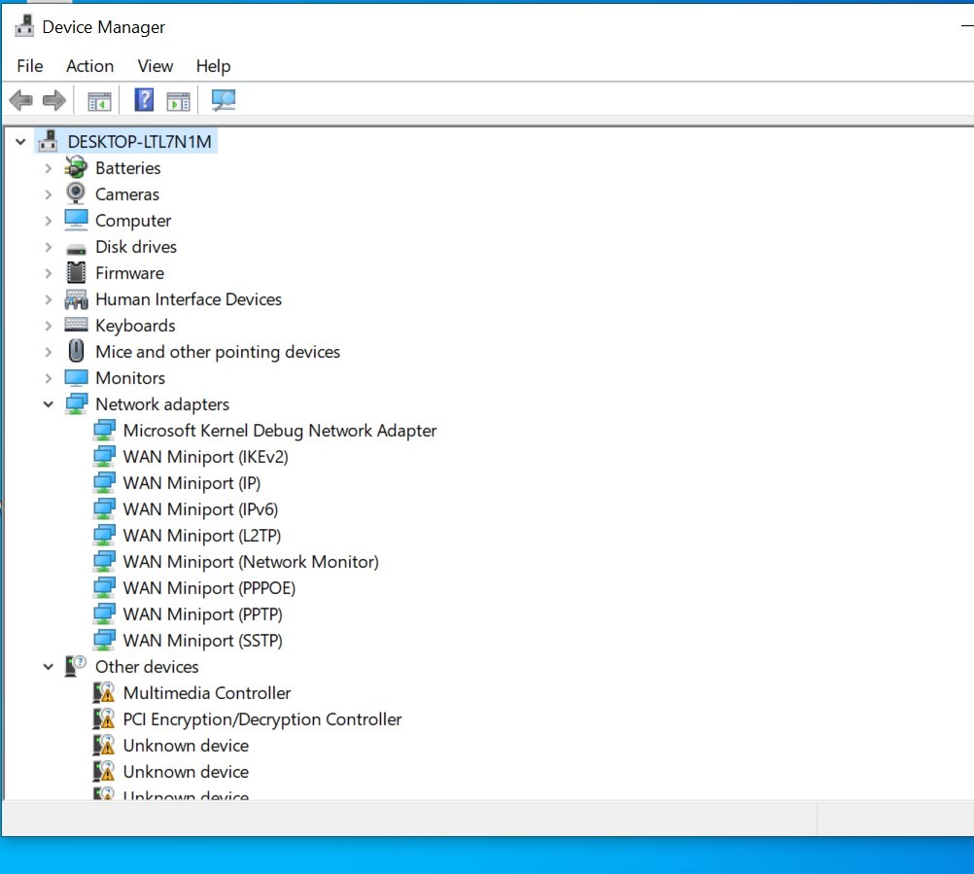Select the DESKTOP-LTL7N1M label
The width and height of the screenshot is (974, 874).
(x=140, y=142)
